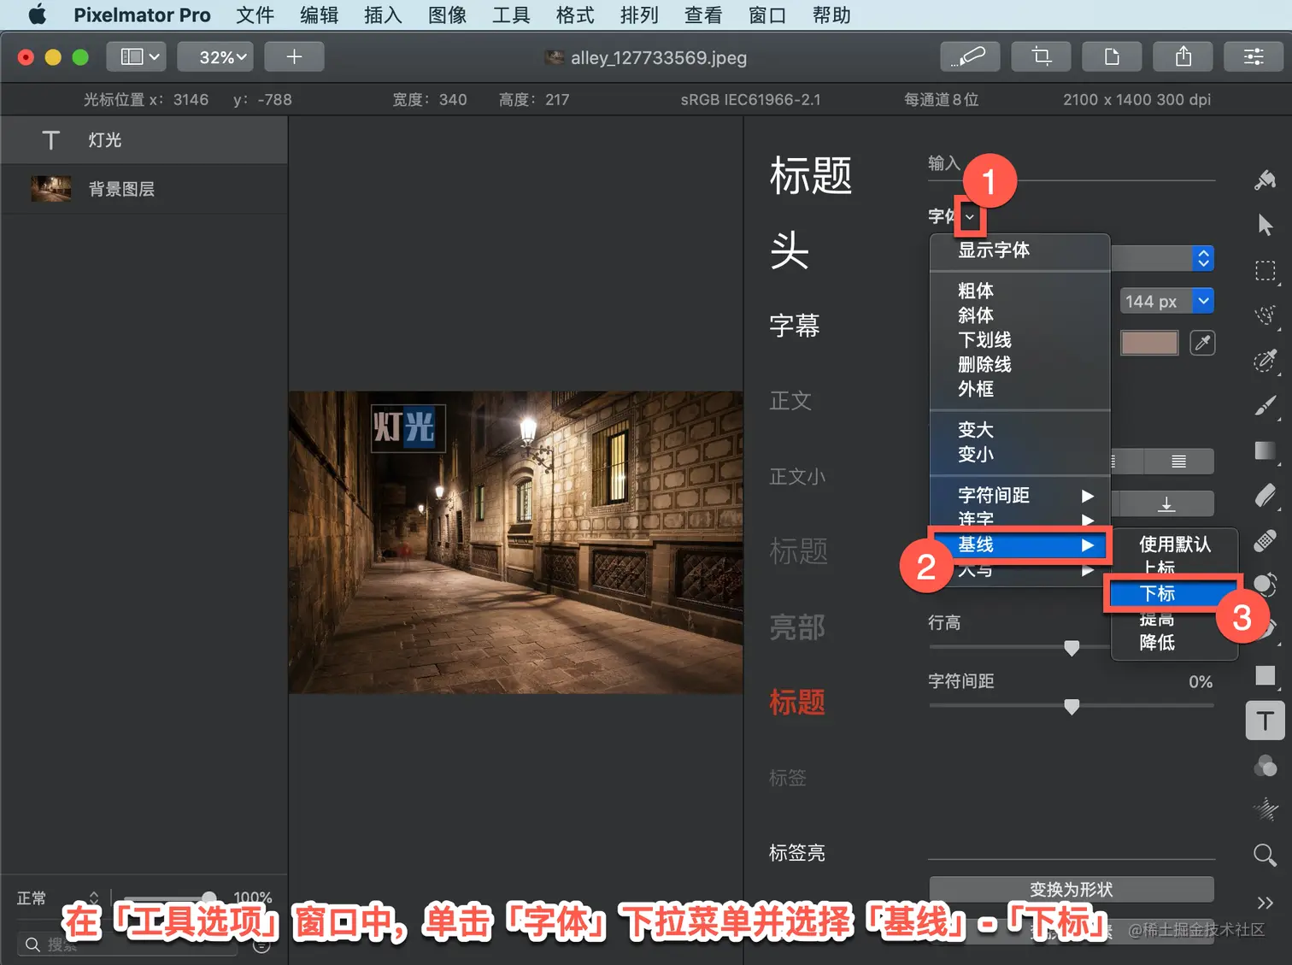Select 下标 in the baseline submenu
The image size is (1292, 965).
tap(1174, 593)
